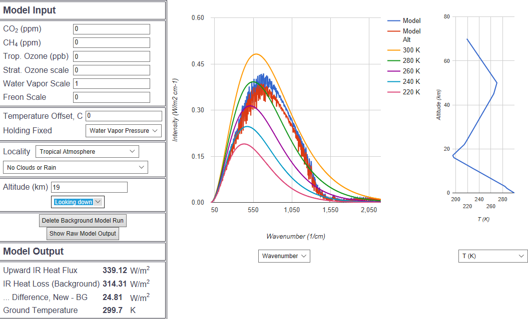Click the CH₄ (ppm) input field

click(x=111, y=43)
